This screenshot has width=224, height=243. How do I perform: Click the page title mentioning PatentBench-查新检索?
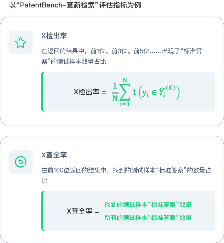(x=75, y=6)
